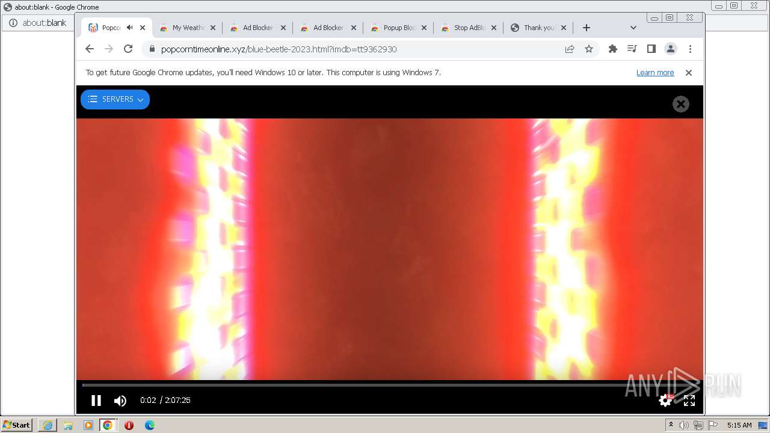Open Chrome three-dot menu
The width and height of the screenshot is (770, 433).
coord(690,49)
